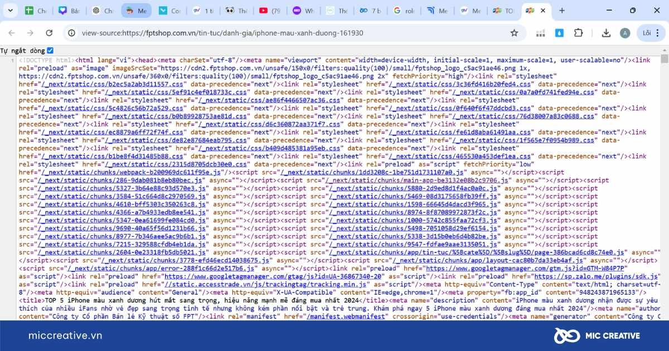Open the sp.zalo.me plugins sdk.js link
Image resolution: width=669 pixels, height=351 pixels.
(x=597, y=276)
